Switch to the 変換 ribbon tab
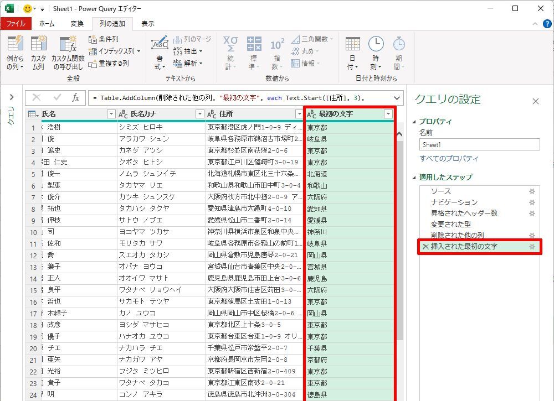 [77, 24]
